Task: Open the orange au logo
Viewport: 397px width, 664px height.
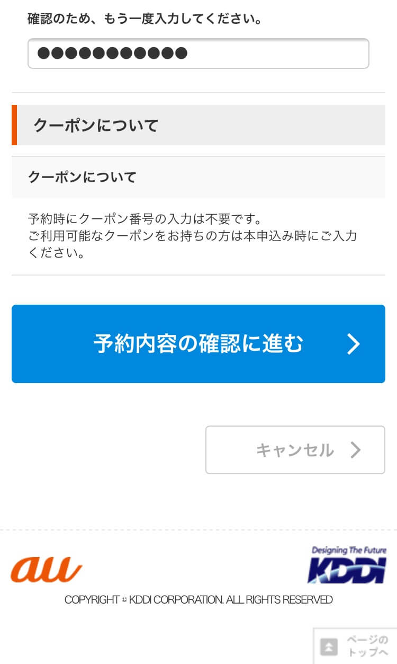Action: (47, 569)
